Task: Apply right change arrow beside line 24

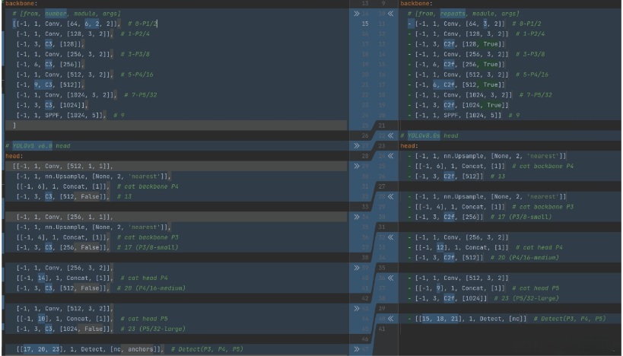Action: tap(390, 156)
